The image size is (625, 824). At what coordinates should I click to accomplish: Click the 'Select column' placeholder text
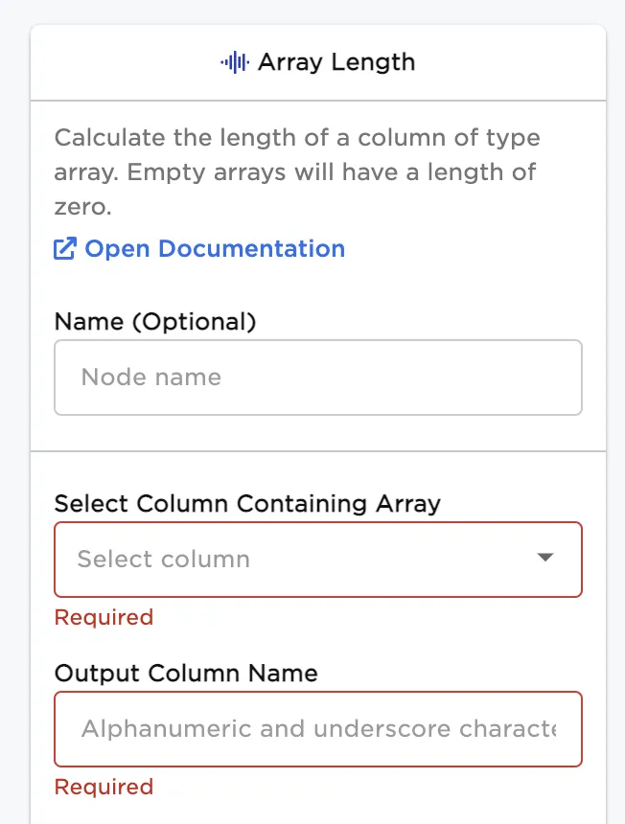163,560
